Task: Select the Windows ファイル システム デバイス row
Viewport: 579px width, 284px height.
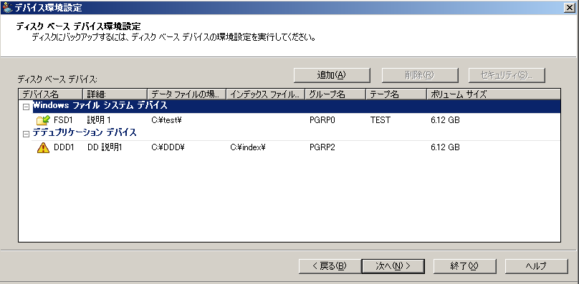Action: tap(297, 106)
